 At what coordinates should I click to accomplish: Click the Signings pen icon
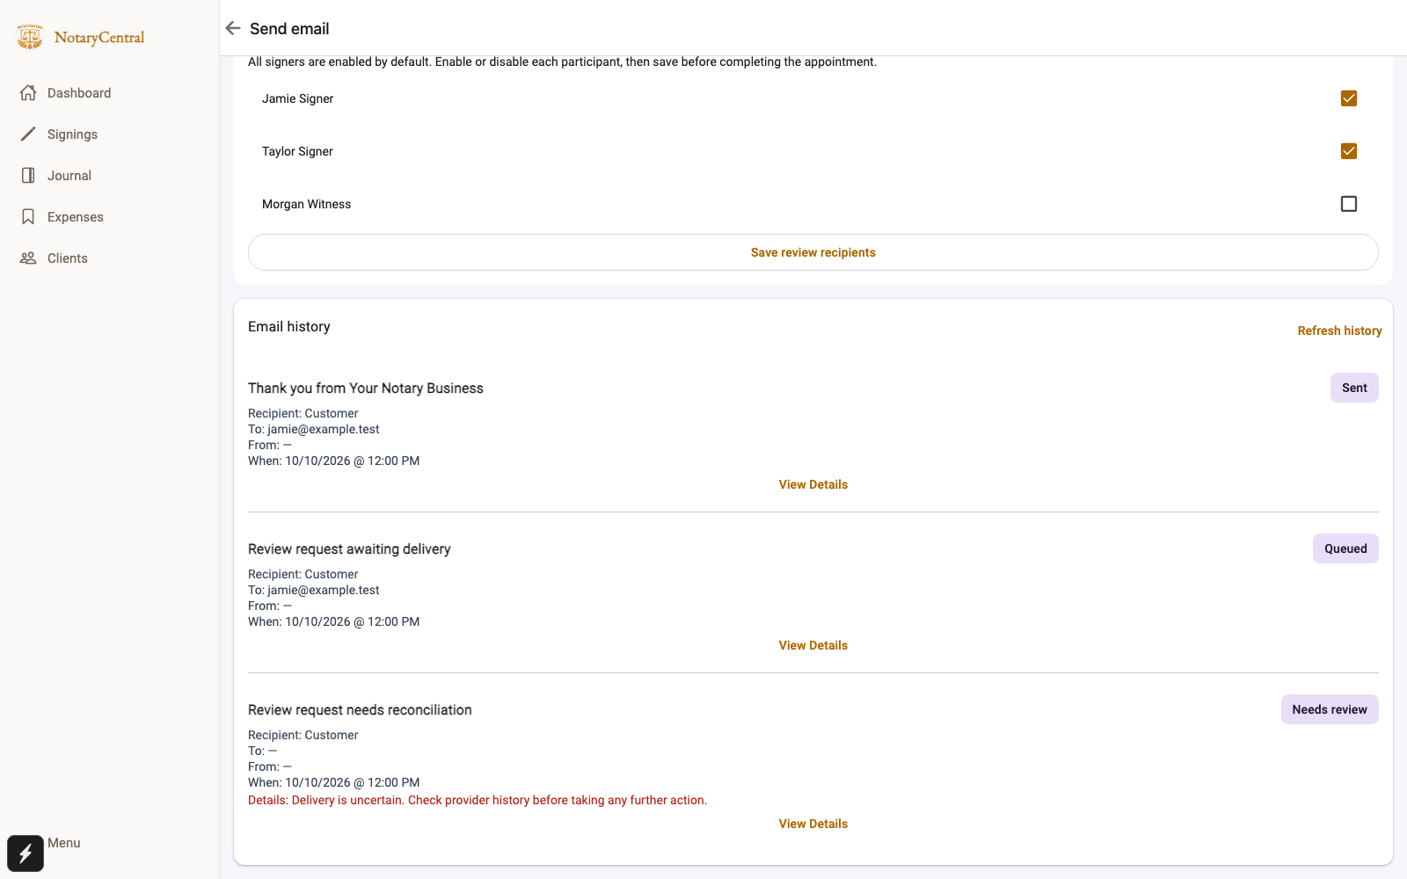(x=28, y=134)
